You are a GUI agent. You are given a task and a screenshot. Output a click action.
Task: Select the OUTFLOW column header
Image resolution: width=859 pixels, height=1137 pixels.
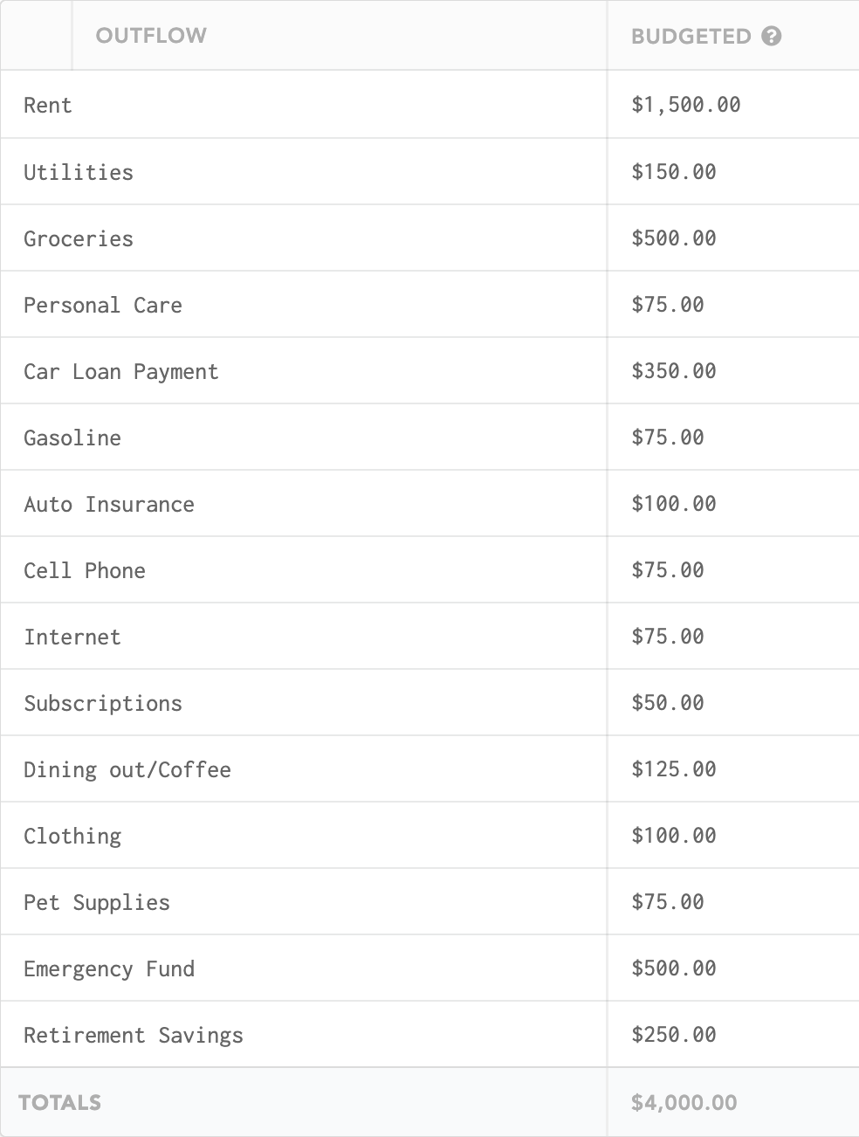151,36
